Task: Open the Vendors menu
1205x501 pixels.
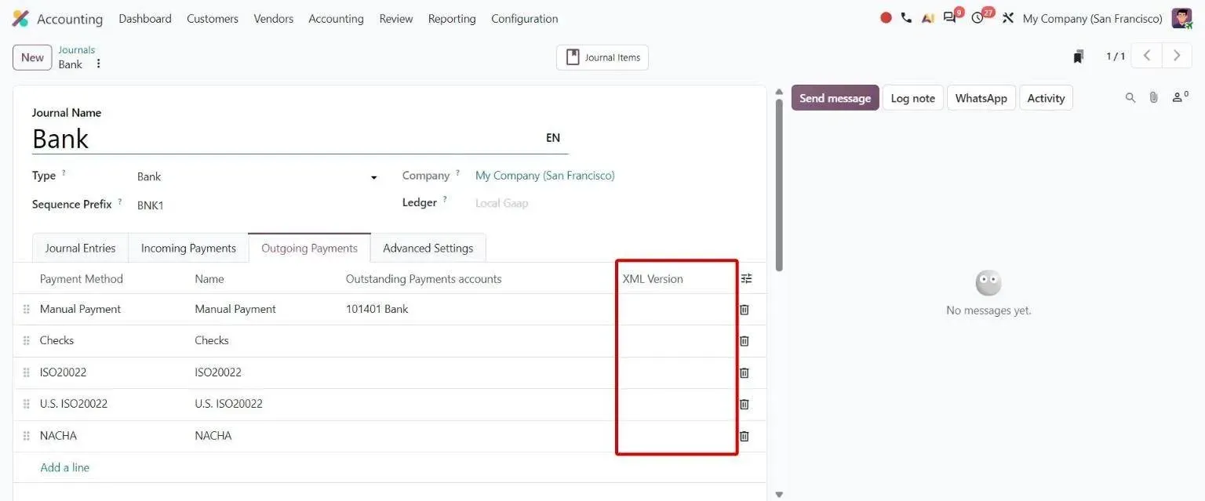Action: point(274,18)
